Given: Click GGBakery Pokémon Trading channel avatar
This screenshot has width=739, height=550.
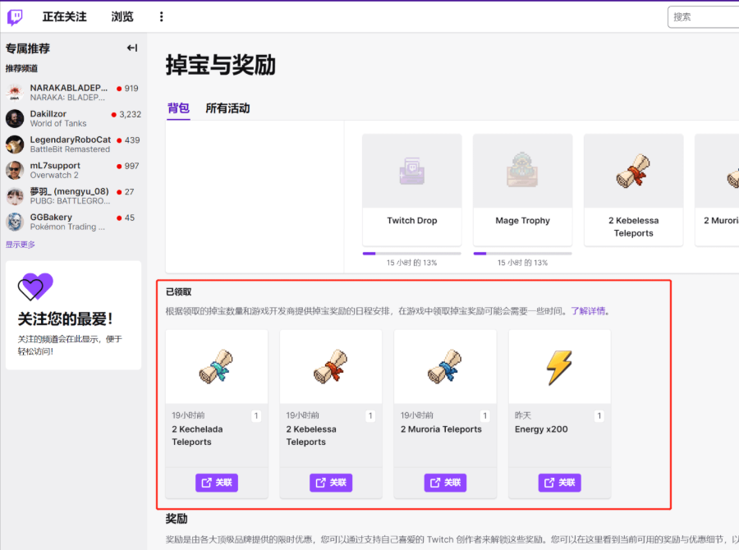Looking at the screenshot, I should click(13, 221).
